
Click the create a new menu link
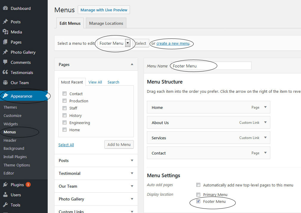point(173,44)
